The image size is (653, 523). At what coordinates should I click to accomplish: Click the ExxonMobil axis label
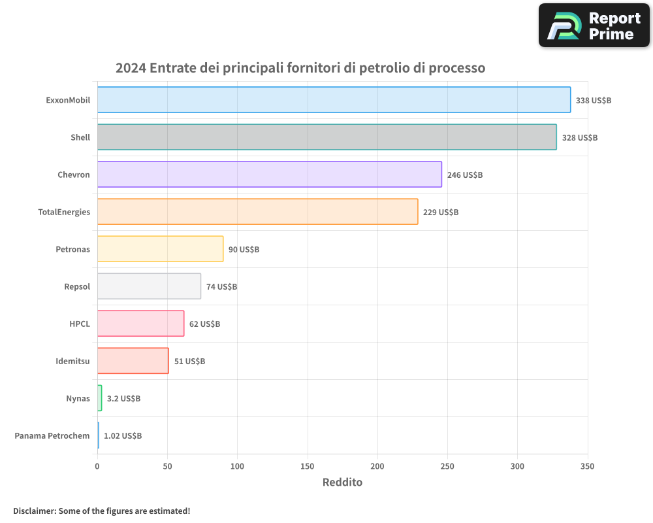[x=68, y=101]
